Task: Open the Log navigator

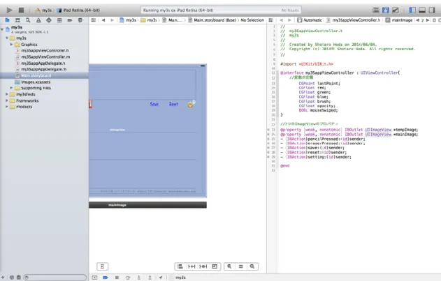Action: point(80,20)
